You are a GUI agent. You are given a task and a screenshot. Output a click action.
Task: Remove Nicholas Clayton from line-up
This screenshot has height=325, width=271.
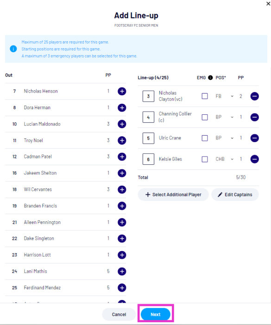click(255, 96)
